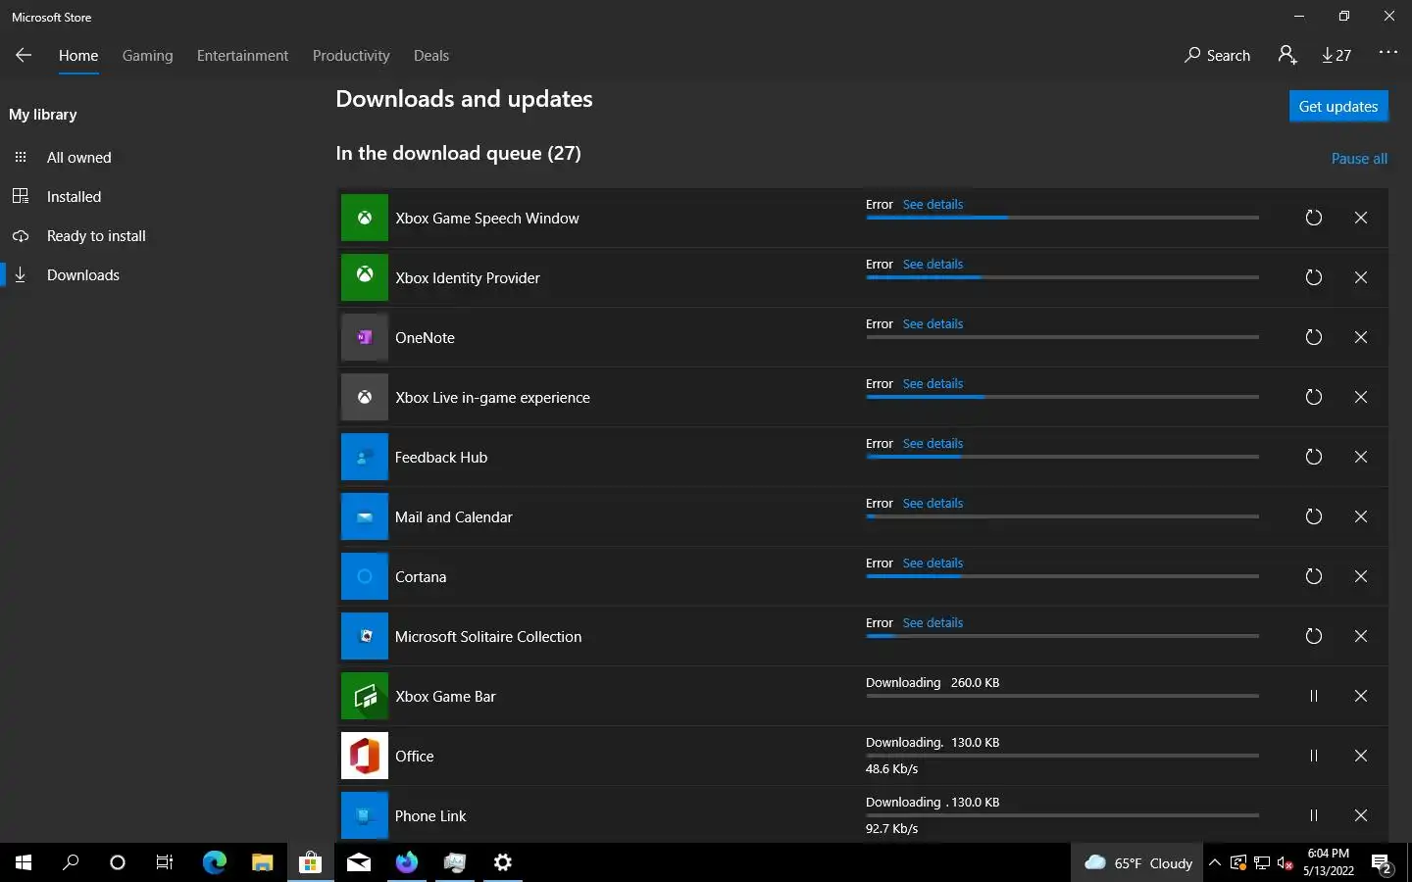The height and width of the screenshot is (882, 1412).
Task: Click the Get updates button
Action: (1338, 106)
